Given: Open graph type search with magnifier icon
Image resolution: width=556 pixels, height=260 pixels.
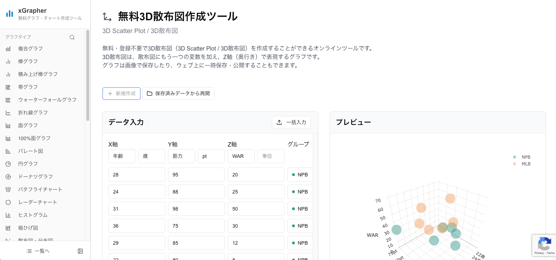Looking at the screenshot, I should [x=72, y=37].
